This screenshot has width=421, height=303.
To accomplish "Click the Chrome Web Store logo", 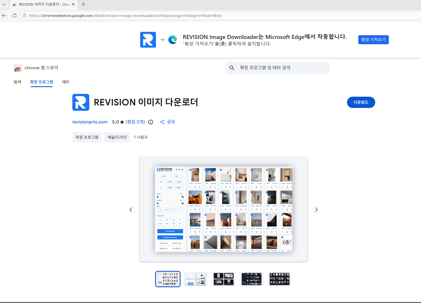I will click(x=18, y=68).
